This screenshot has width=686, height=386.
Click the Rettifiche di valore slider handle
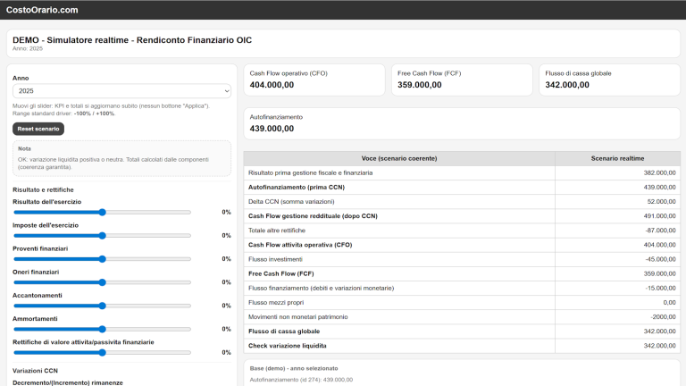point(103,352)
